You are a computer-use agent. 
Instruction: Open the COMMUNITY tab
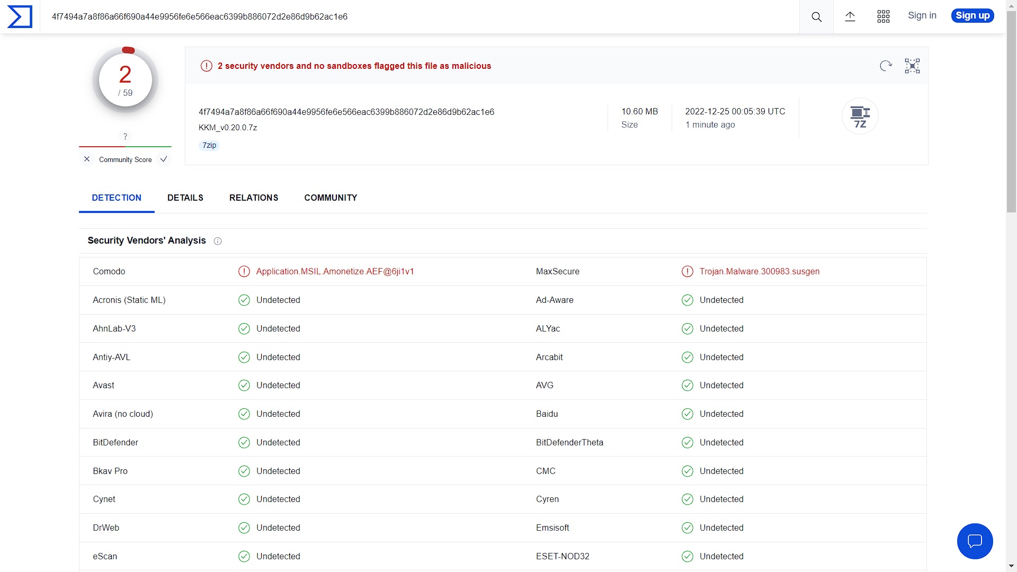(x=331, y=198)
